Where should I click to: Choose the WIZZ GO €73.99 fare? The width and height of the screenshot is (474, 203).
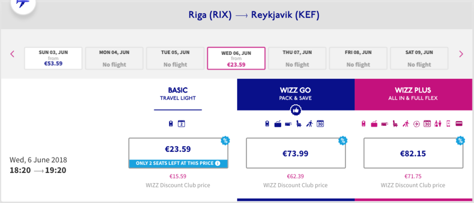(295, 153)
